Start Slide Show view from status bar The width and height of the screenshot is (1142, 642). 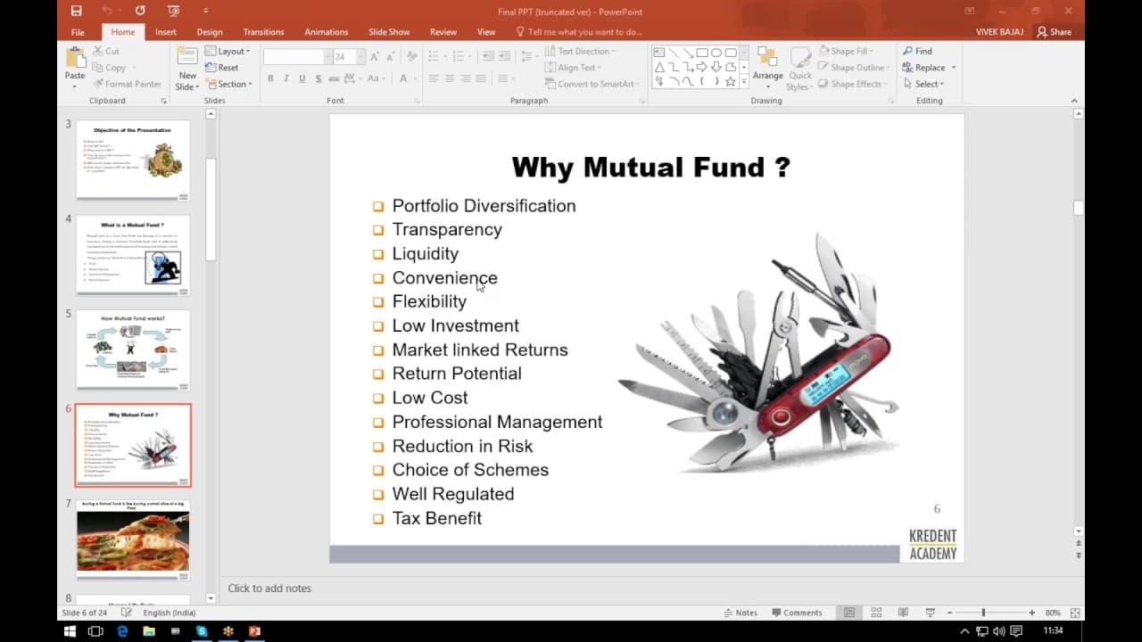pyautogui.click(x=931, y=613)
